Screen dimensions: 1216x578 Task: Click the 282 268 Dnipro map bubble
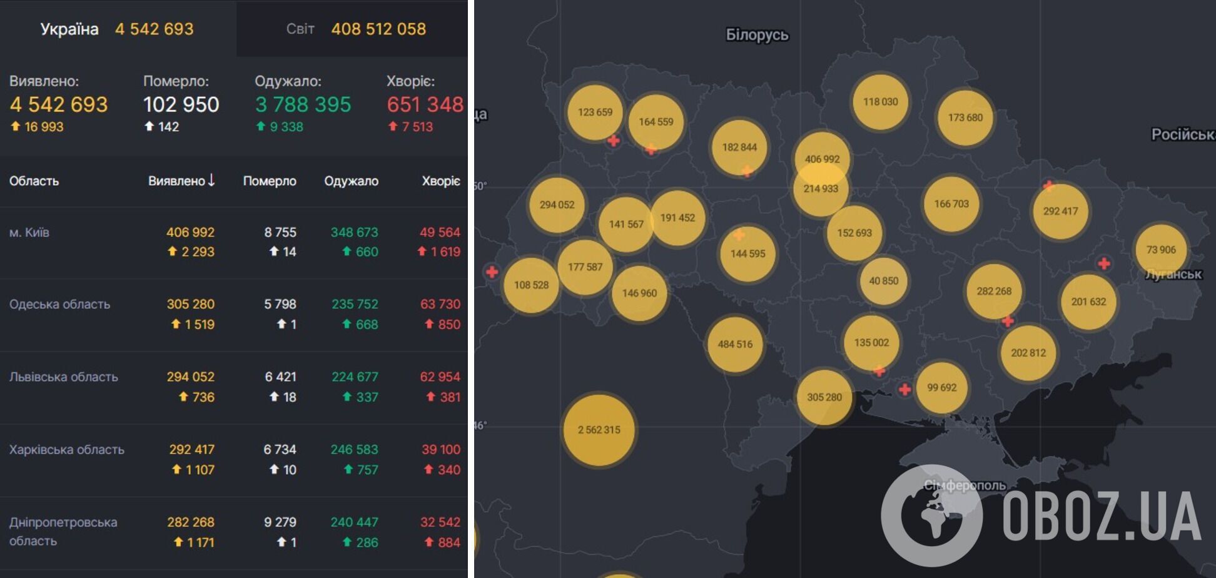coord(994,291)
